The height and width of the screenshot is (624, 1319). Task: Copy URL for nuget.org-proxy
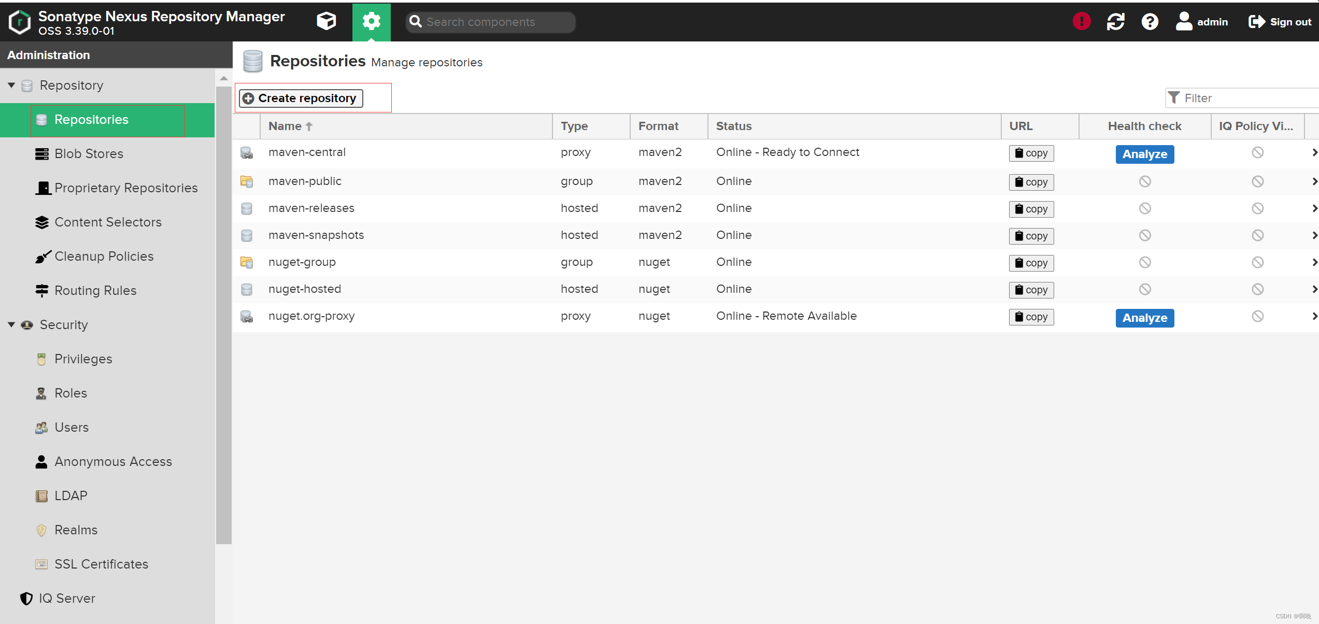1031,317
